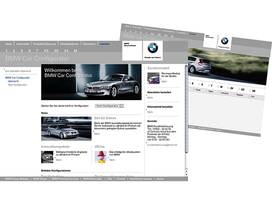Screen dimensions: 272x204
Task: Expand Mehr under Newsletter bestellen
Action: point(150,98)
